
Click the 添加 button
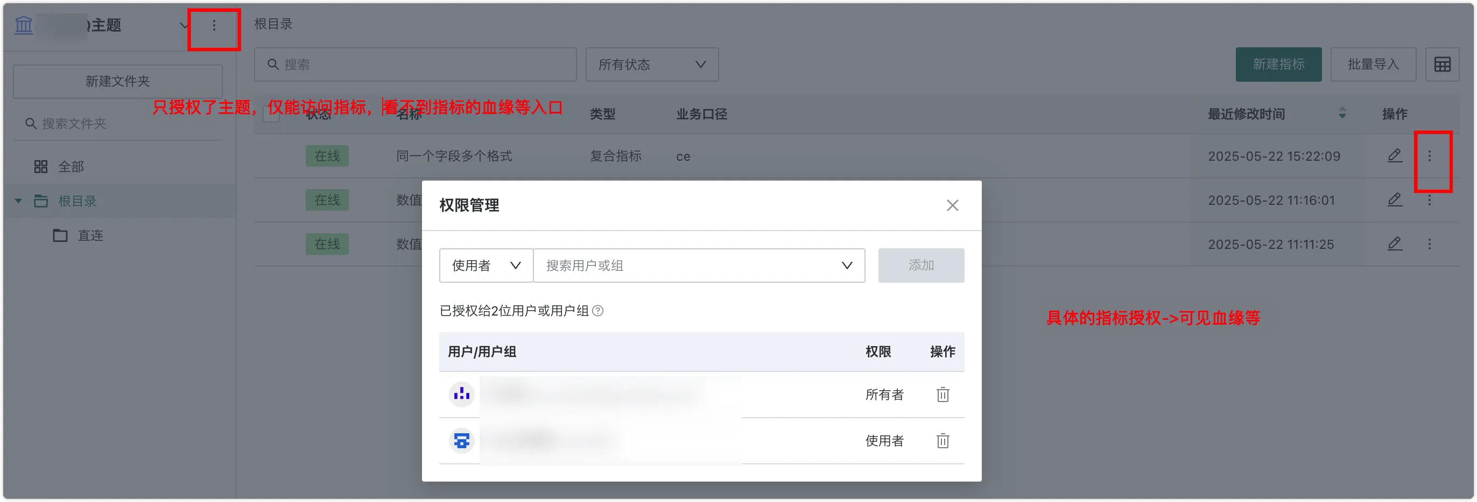[921, 266]
